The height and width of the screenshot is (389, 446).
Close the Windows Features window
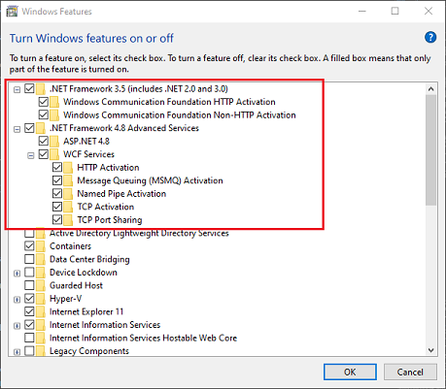[x=429, y=12]
